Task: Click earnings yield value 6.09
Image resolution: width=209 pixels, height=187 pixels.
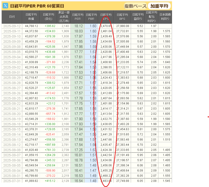Action: [x=140, y=171]
